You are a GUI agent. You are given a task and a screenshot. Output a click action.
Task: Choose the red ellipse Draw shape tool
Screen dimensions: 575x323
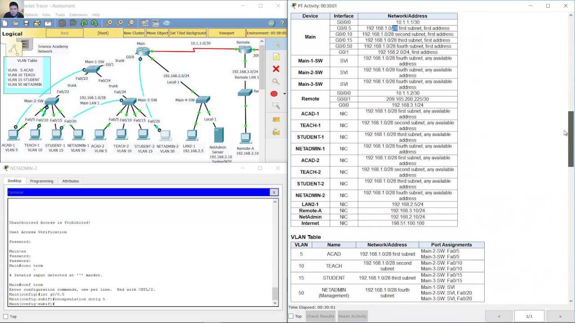[274, 93]
